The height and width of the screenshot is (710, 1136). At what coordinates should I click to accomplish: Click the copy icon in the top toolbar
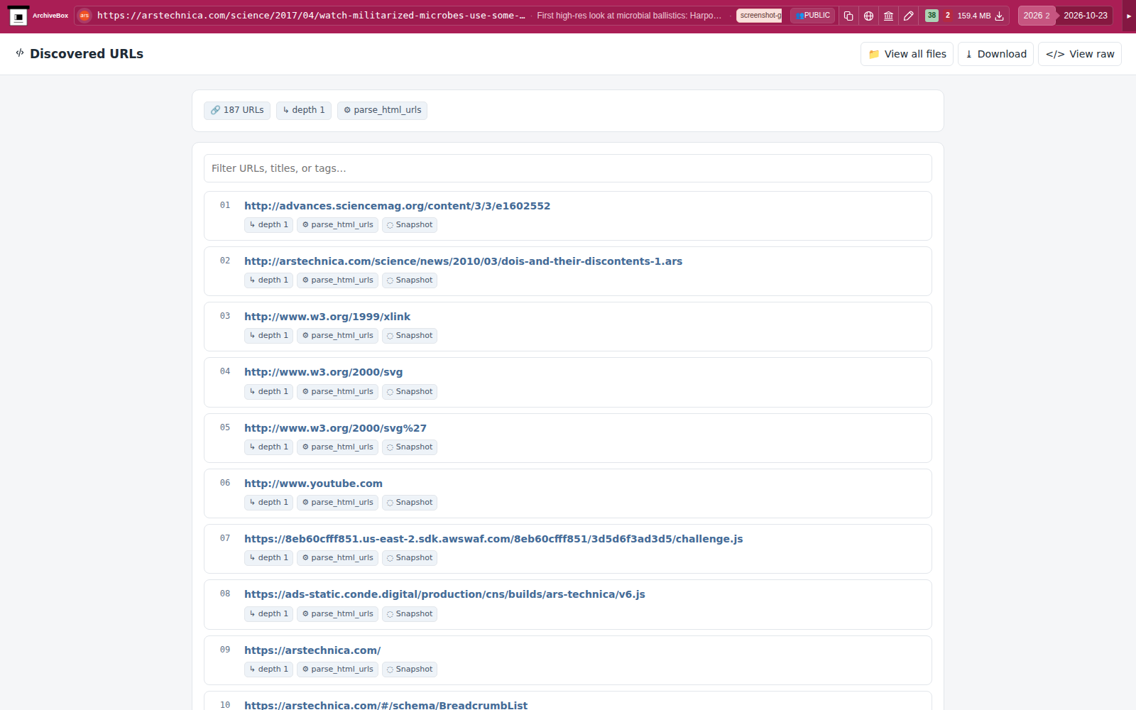pyautogui.click(x=848, y=16)
